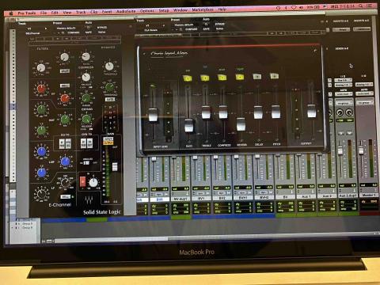Click SAFE in the SSL E-Channel header
This screenshot has height=285, width=380.
[x=89, y=32]
